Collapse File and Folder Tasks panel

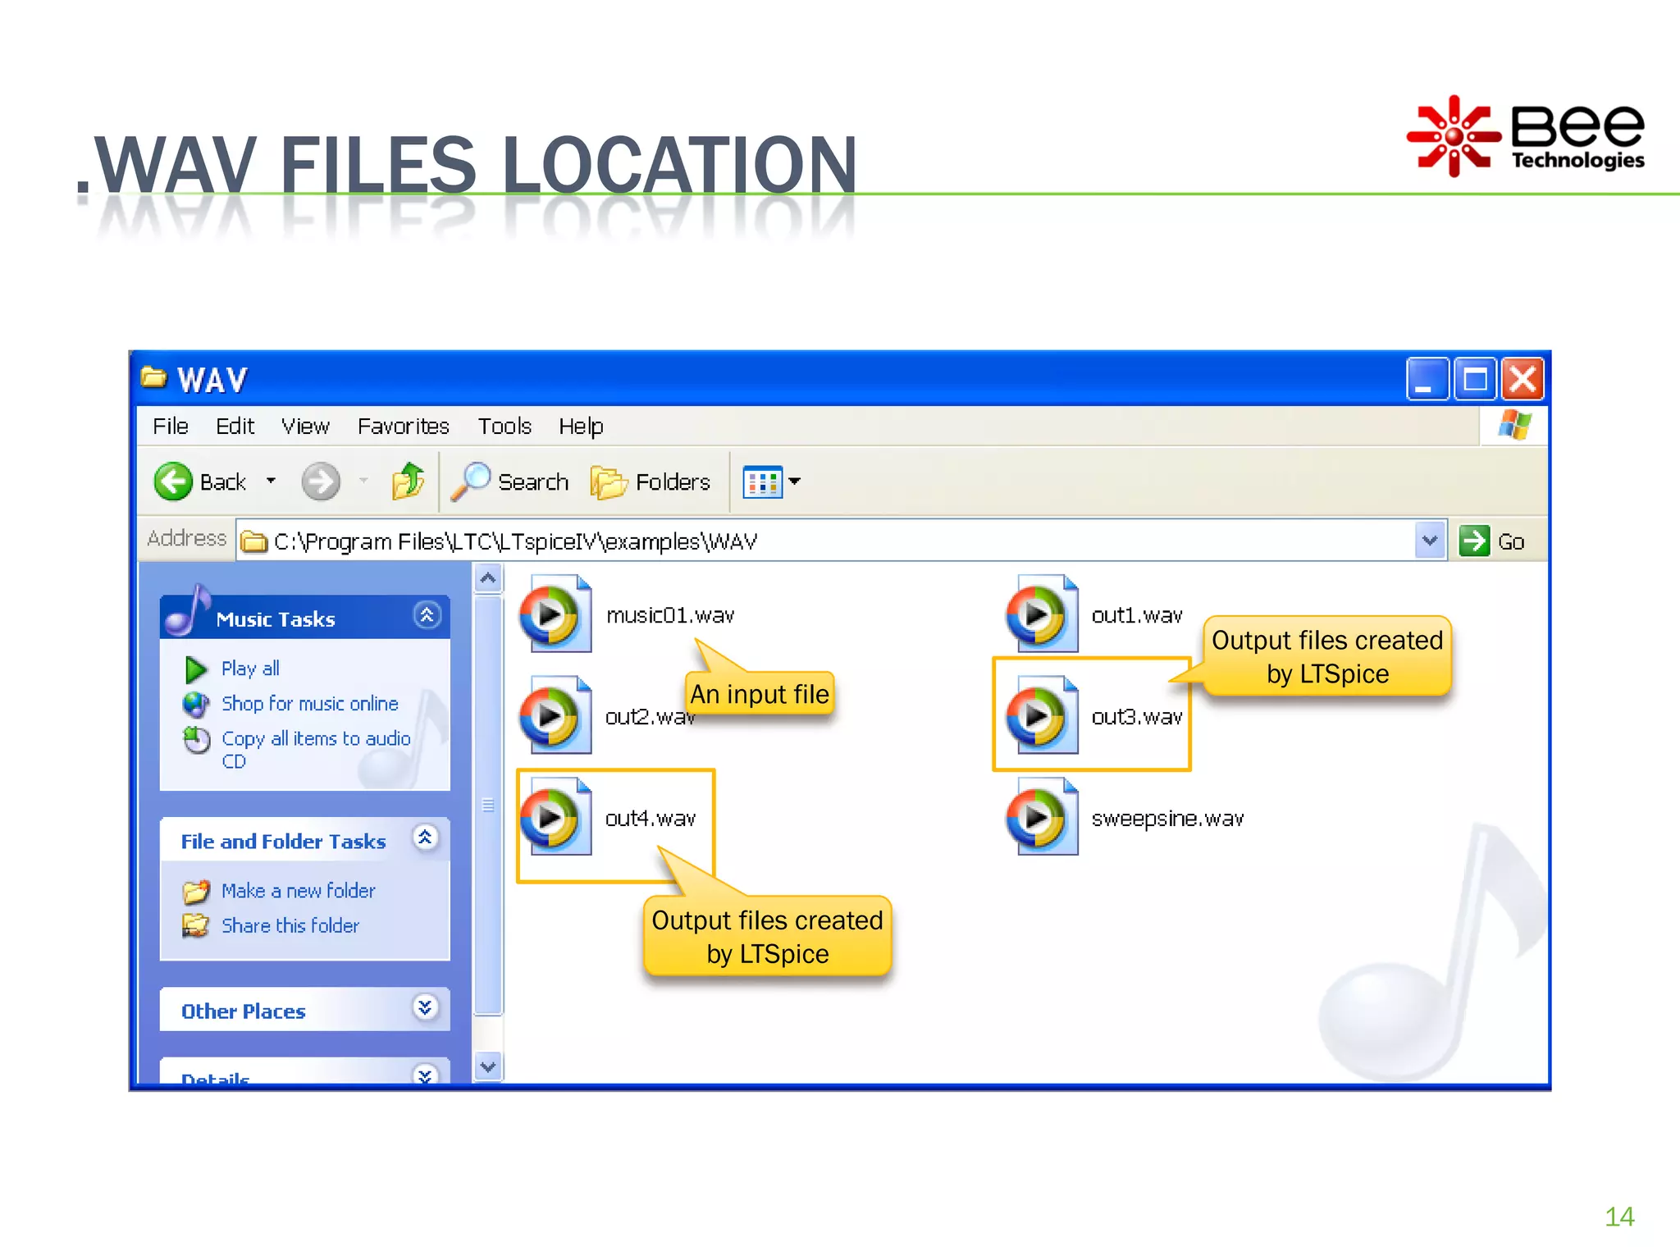(x=426, y=838)
